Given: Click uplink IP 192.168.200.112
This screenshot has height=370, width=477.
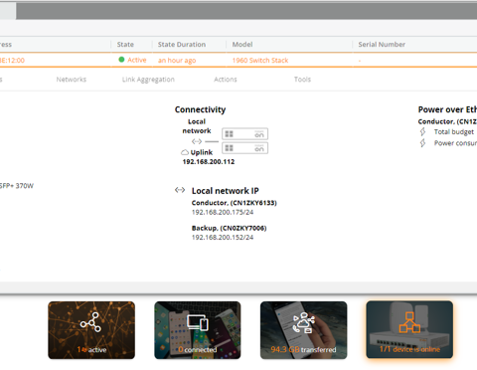Looking at the screenshot, I should (x=209, y=162).
